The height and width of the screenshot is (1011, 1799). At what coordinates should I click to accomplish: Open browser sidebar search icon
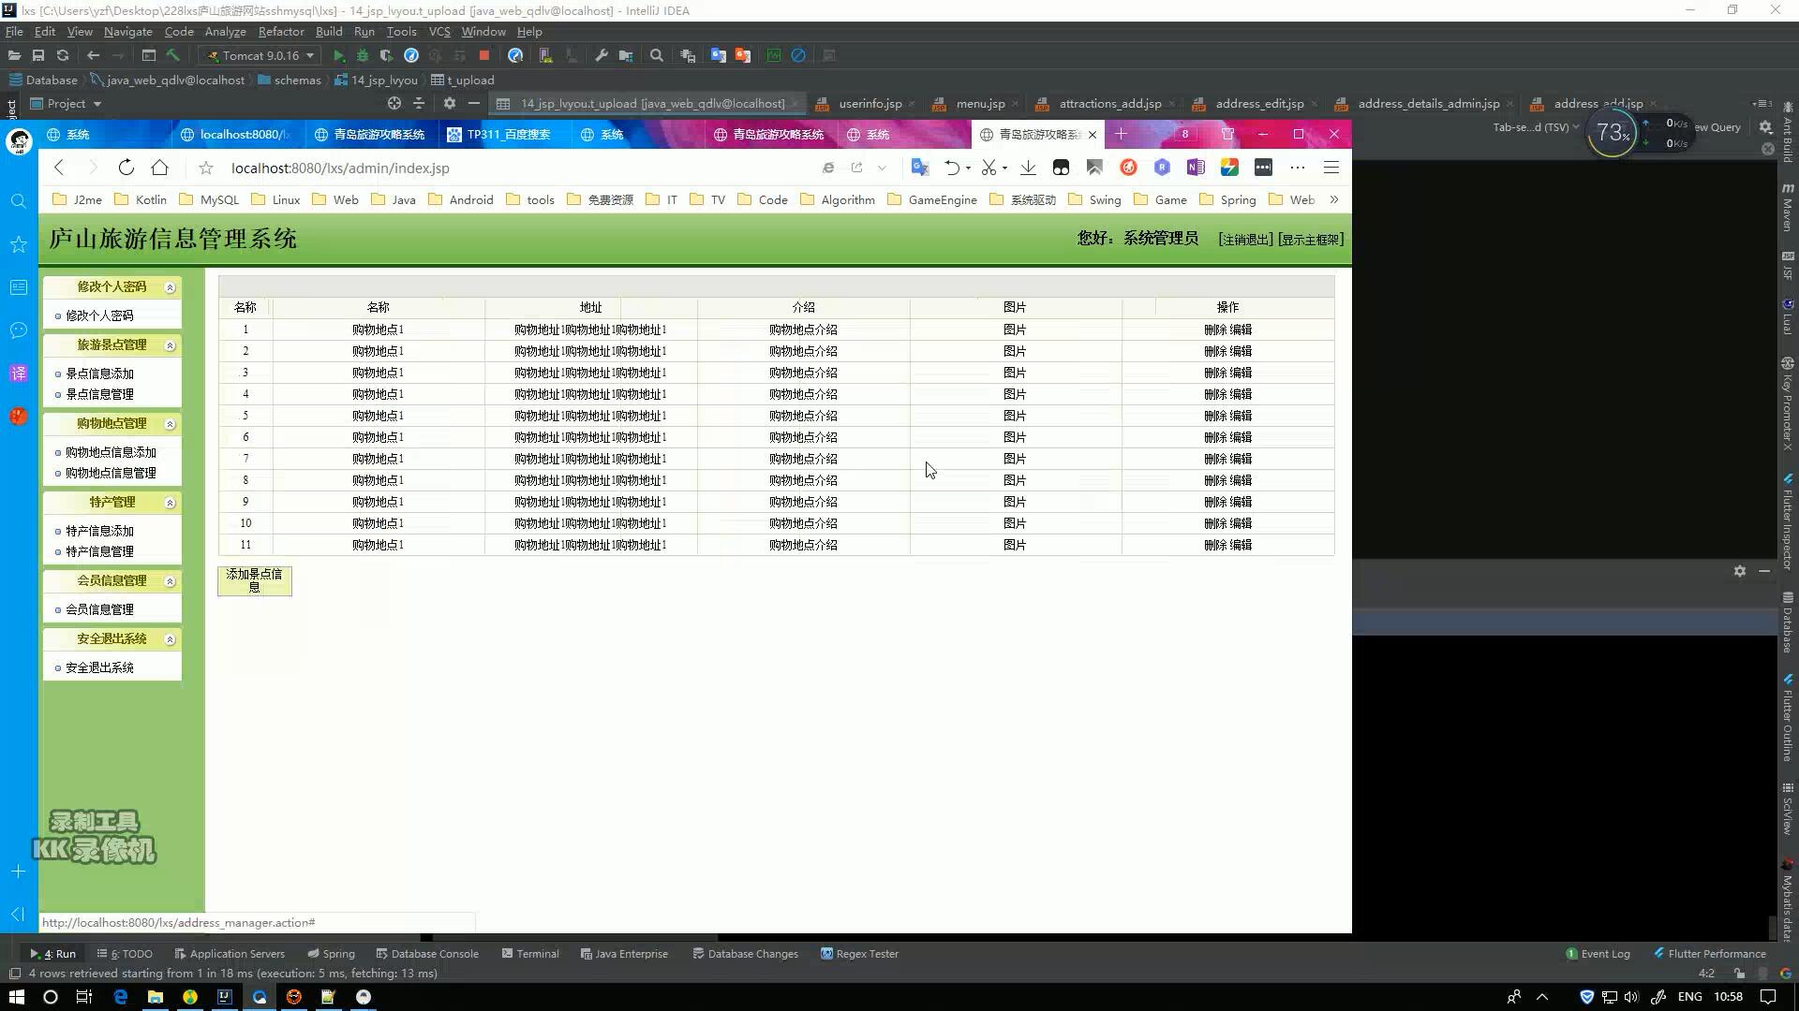tap(18, 201)
